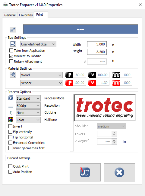Click the Resolution lines icon
Image resolution: width=145 pixels, height=196 pixels.
(11, 105)
